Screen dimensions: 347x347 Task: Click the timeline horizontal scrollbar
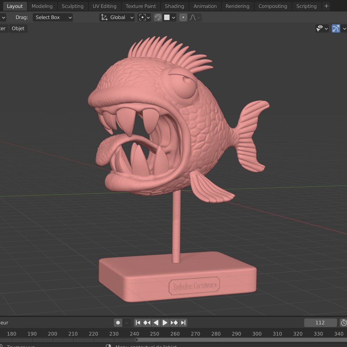click(241, 340)
